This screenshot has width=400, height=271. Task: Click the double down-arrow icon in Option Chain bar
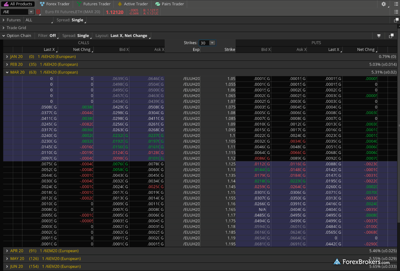click(x=379, y=36)
